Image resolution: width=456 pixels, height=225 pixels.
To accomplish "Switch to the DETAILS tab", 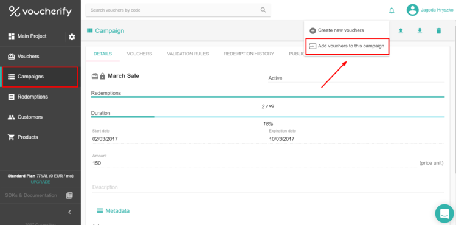I will point(103,54).
